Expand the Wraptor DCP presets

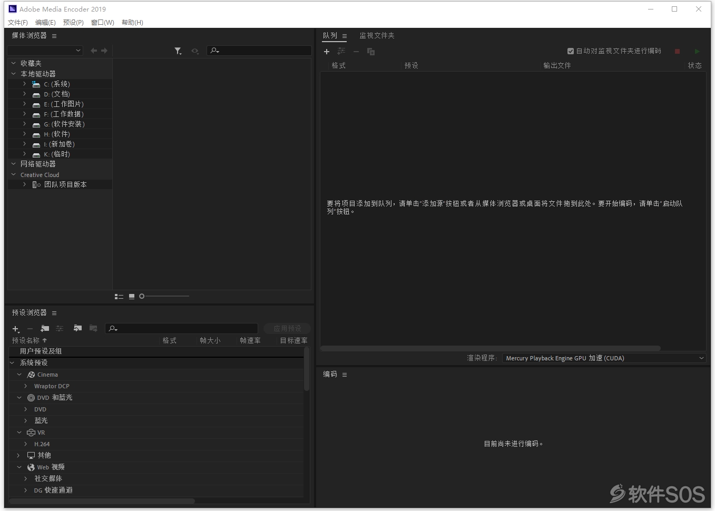coord(25,386)
